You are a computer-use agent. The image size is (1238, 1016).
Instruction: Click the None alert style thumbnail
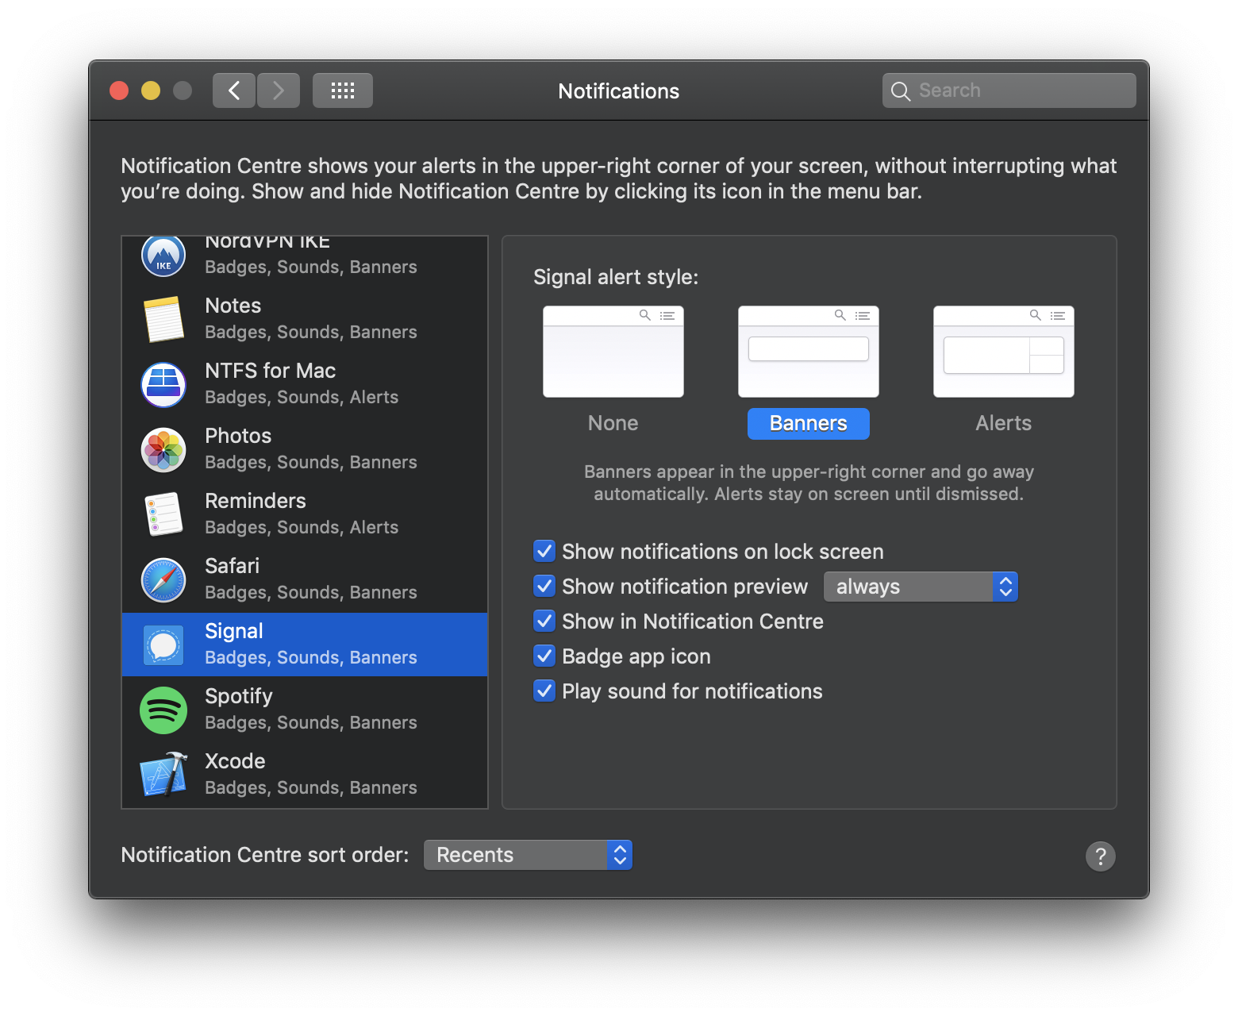tap(613, 352)
